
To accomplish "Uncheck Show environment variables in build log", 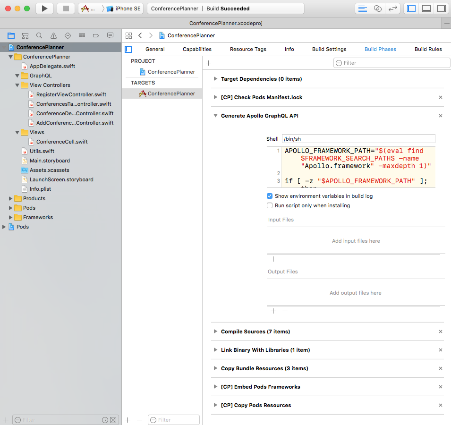I will (x=270, y=196).
